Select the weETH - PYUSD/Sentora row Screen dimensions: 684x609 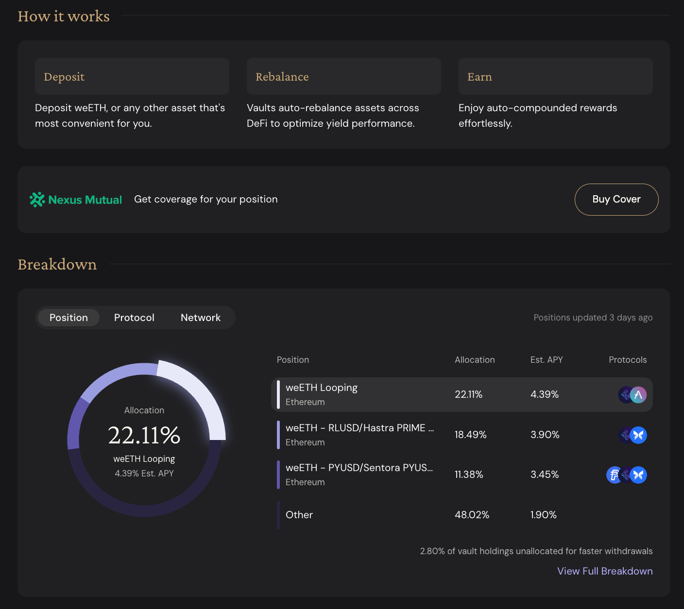pyautogui.click(x=462, y=475)
